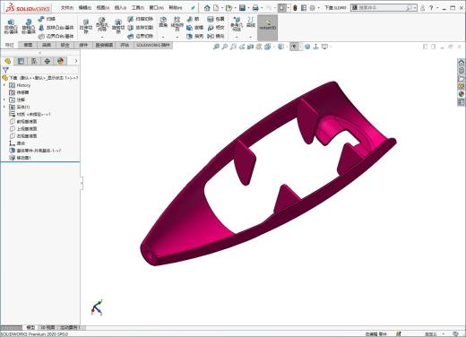Choose the Wrap (包覆) tool
The height and width of the screenshot is (337, 466).
click(216, 19)
